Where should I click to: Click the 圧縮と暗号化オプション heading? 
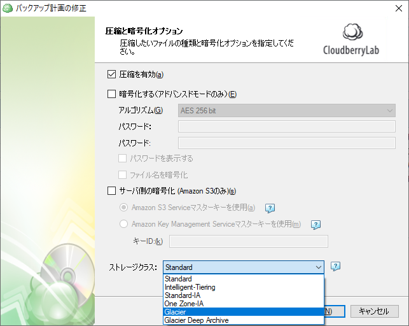click(x=144, y=31)
